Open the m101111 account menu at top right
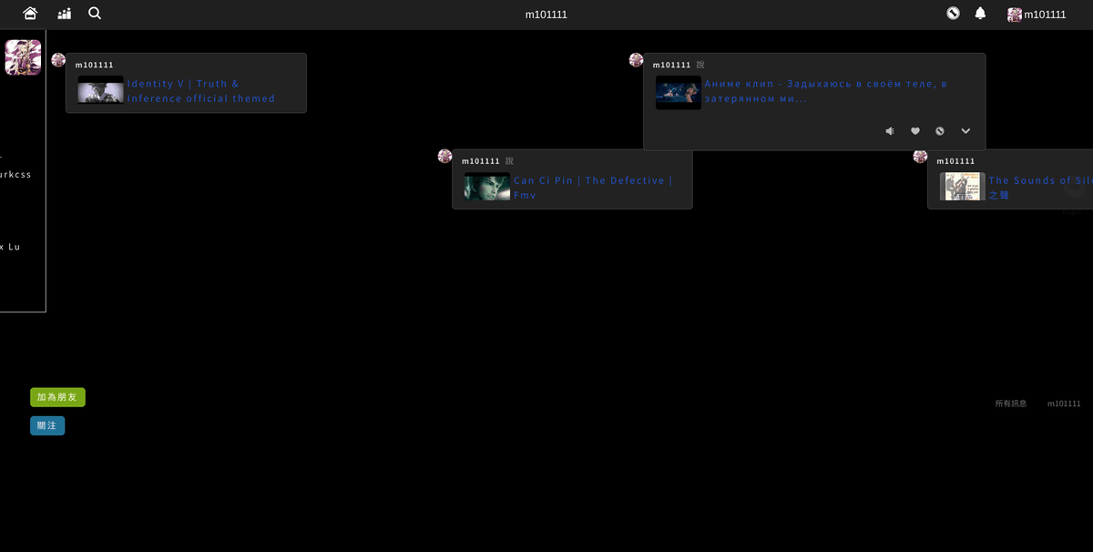Screen dimensions: 1093x552 (x=1037, y=15)
